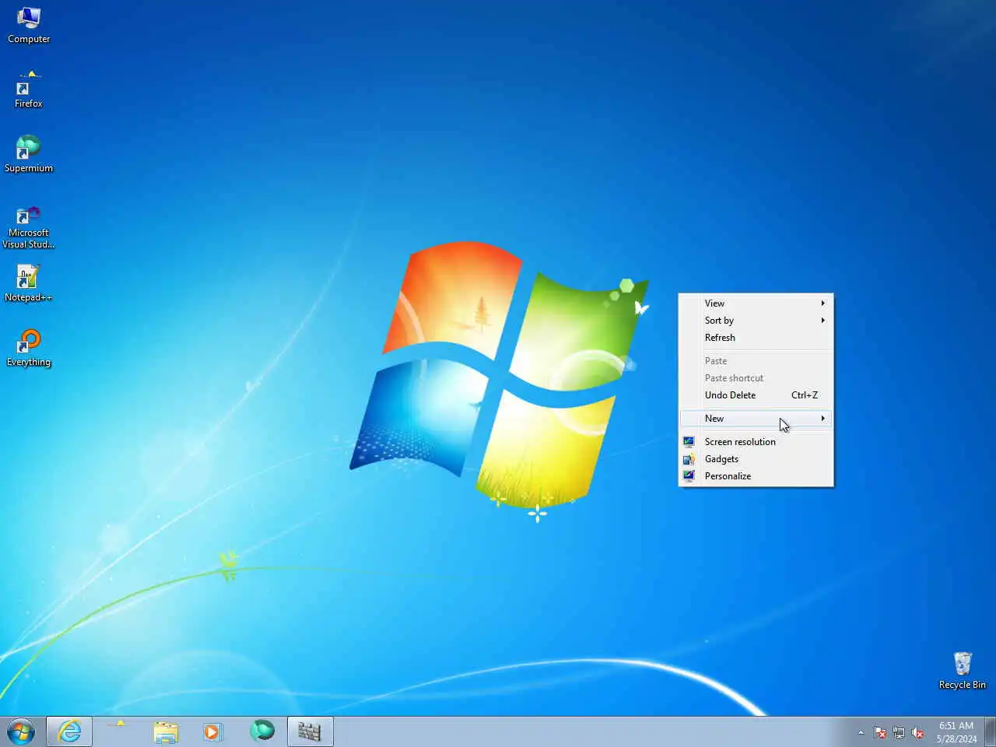
Task: Open Gadgets from the context menu
Action: [x=756, y=459]
